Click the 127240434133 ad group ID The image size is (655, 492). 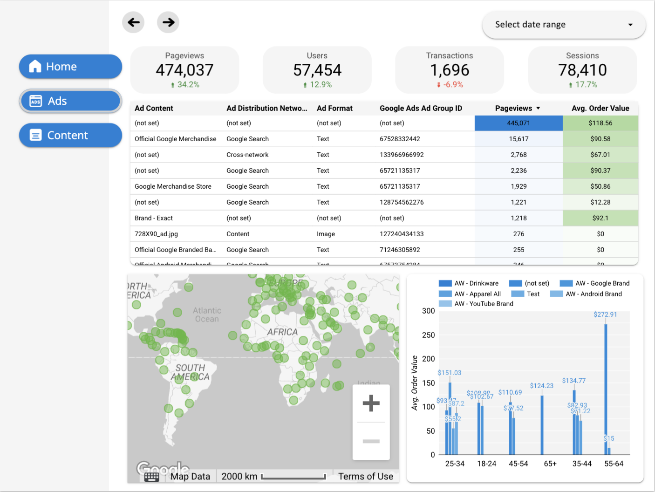coord(402,234)
